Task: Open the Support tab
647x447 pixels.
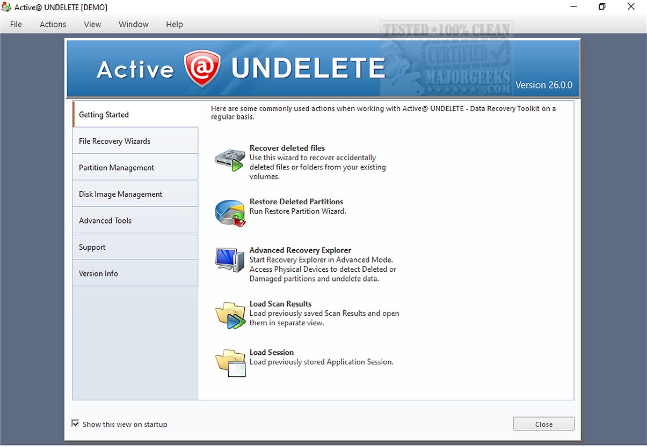Action: [x=135, y=247]
